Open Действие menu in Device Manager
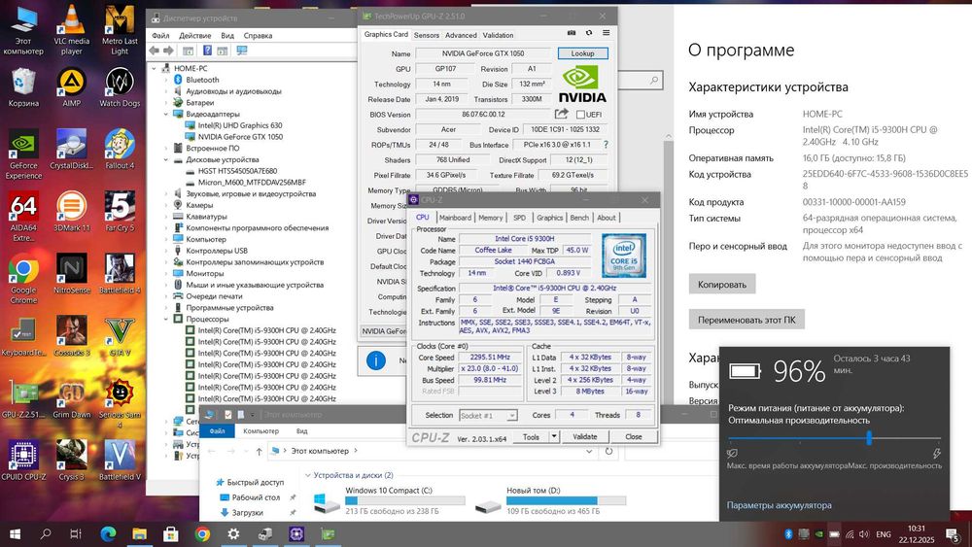This screenshot has width=972, height=547. tap(194, 35)
